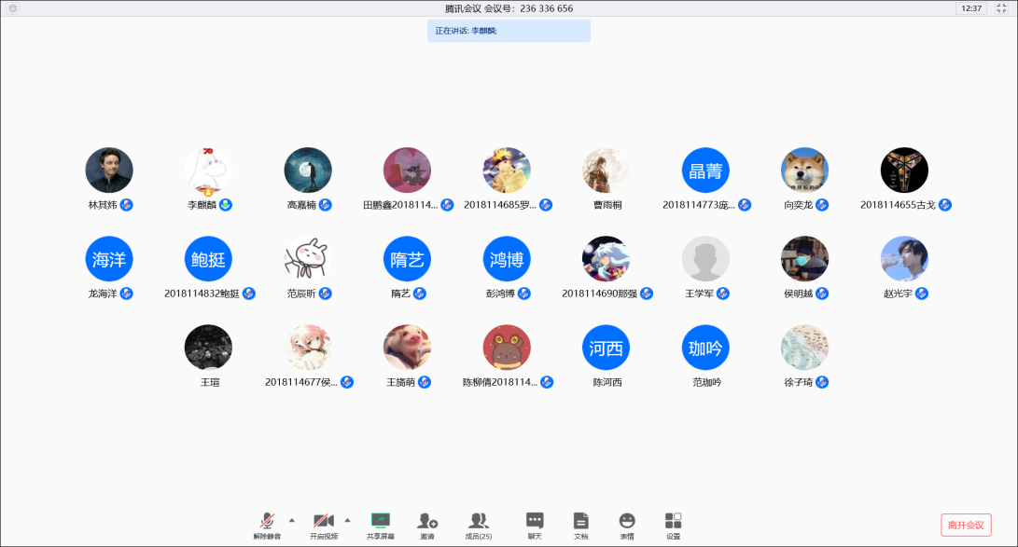Click the name label 陈河西

tap(607, 382)
